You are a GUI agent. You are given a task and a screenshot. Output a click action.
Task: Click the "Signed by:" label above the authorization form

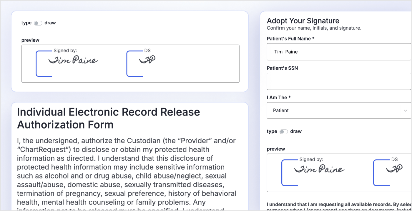(x=65, y=51)
